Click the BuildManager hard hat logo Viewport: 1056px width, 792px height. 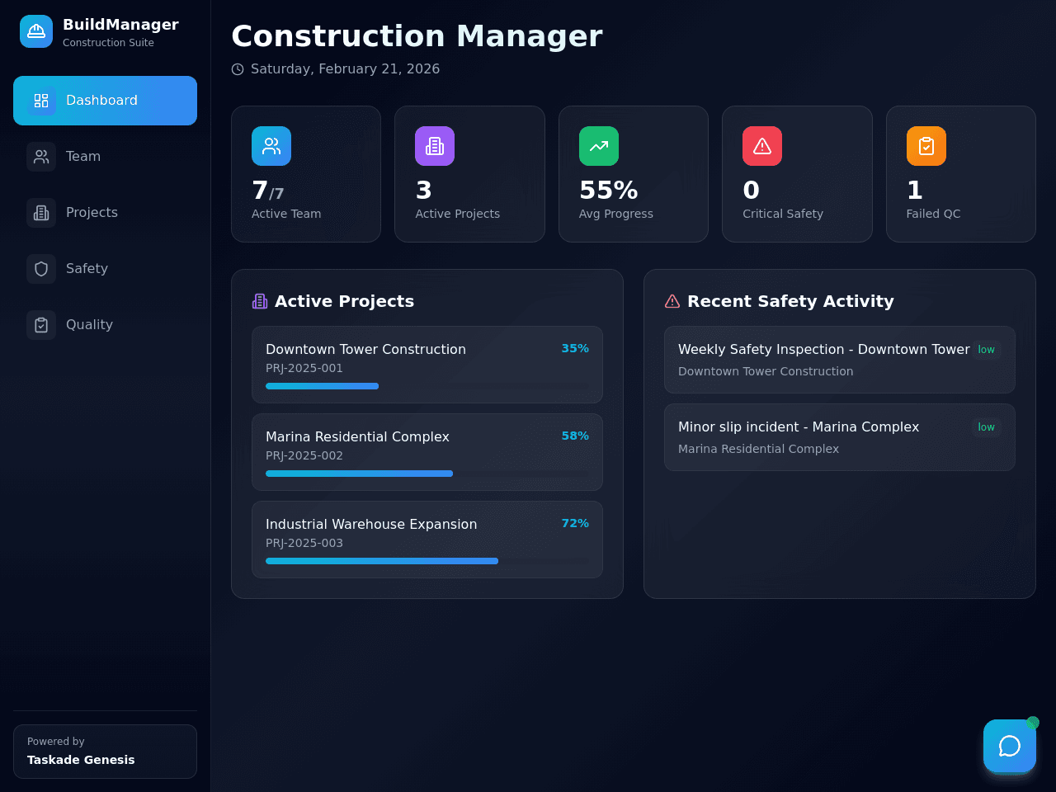(36, 31)
